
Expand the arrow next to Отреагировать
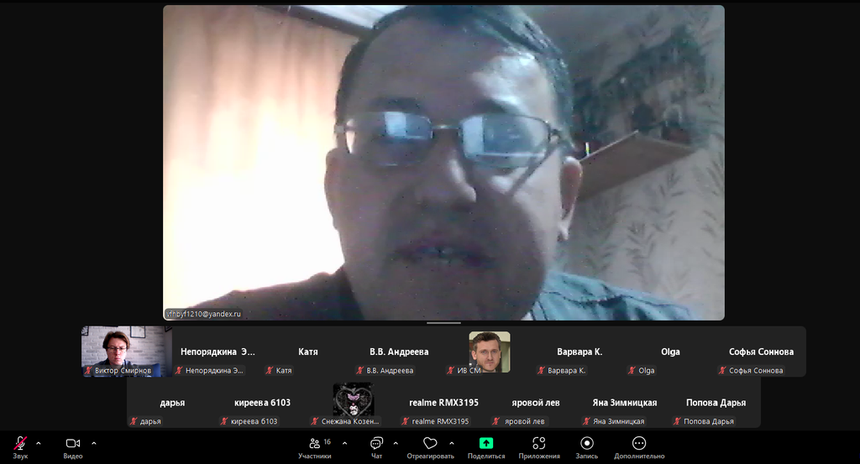pyautogui.click(x=452, y=443)
